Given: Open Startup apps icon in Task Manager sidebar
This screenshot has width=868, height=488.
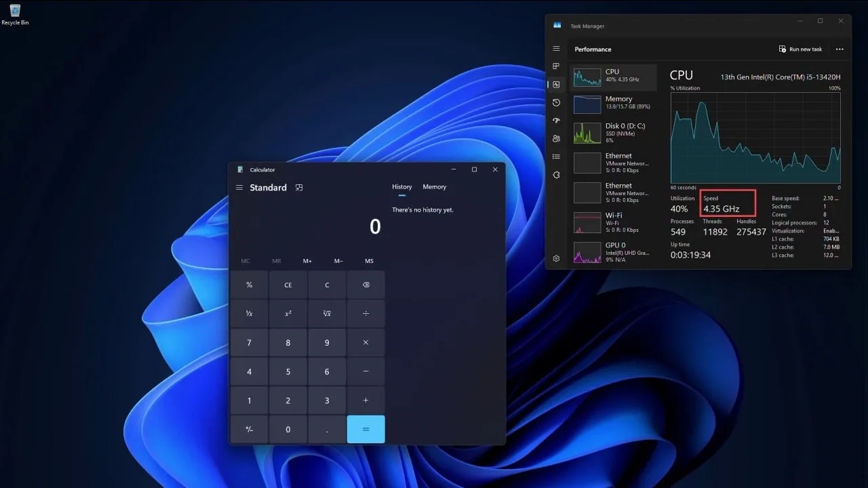Looking at the screenshot, I should [556, 121].
